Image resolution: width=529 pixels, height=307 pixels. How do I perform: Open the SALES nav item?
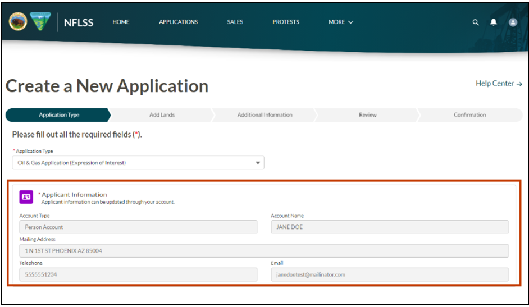tap(235, 22)
